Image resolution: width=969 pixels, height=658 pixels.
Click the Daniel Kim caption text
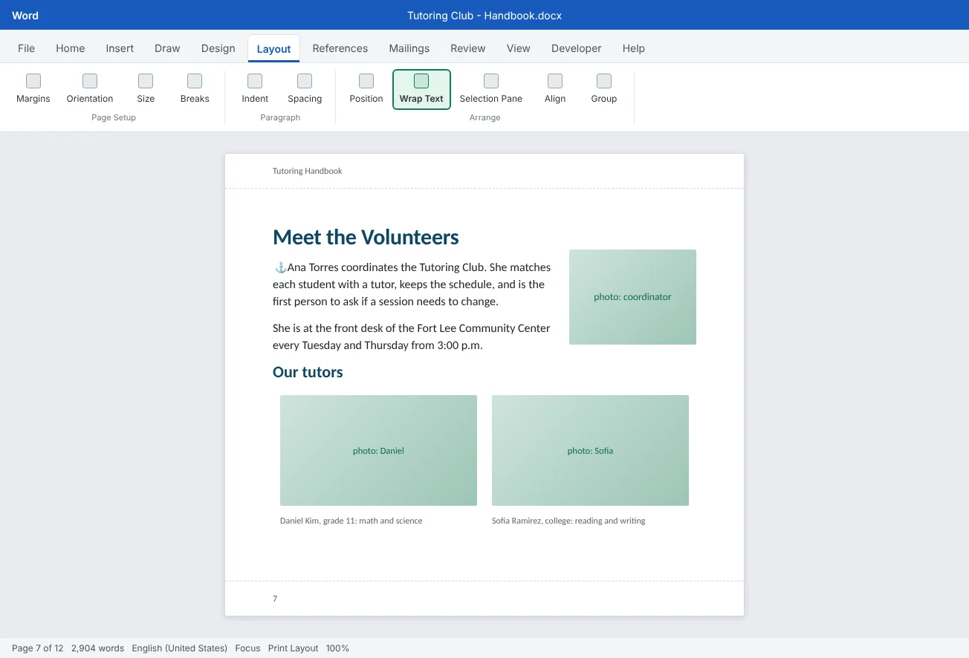pos(351,521)
